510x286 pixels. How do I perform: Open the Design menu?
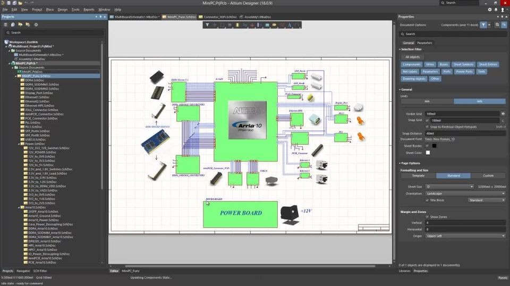point(63,10)
